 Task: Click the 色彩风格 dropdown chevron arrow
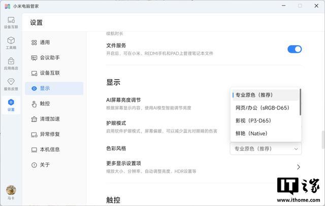296,149
